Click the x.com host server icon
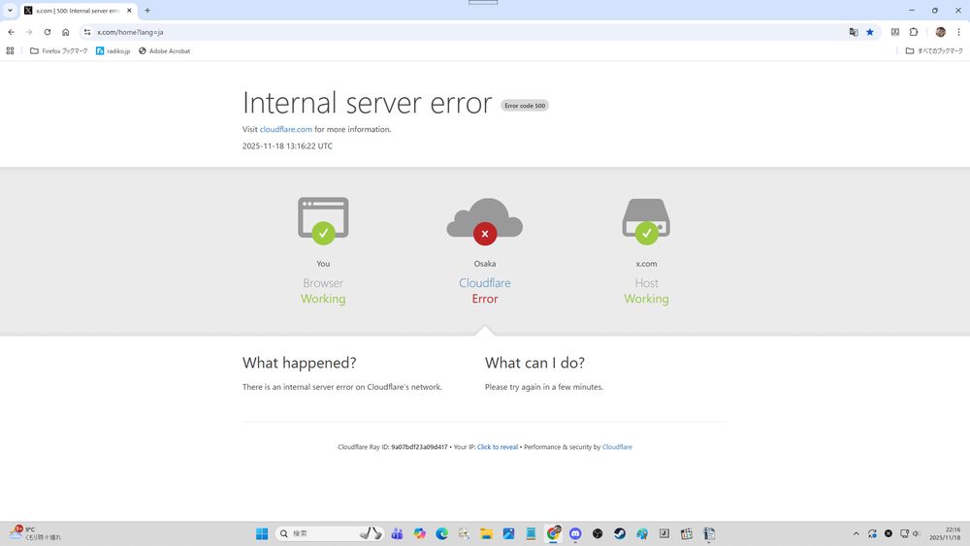The width and height of the screenshot is (970, 546). (x=646, y=221)
